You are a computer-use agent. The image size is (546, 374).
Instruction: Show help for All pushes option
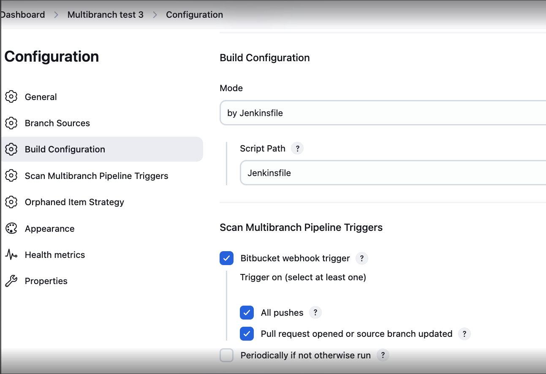tap(315, 313)
